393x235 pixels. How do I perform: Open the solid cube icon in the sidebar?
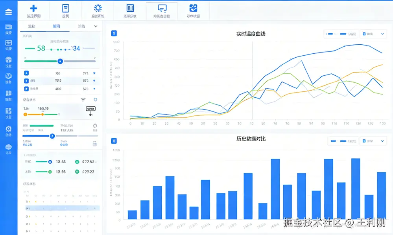[x=9, y=60]
